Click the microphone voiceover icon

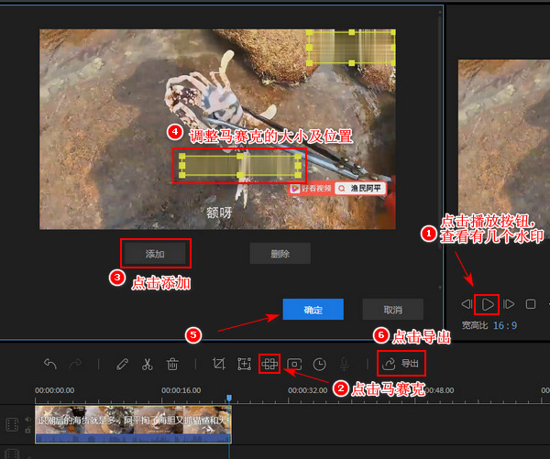344,364
